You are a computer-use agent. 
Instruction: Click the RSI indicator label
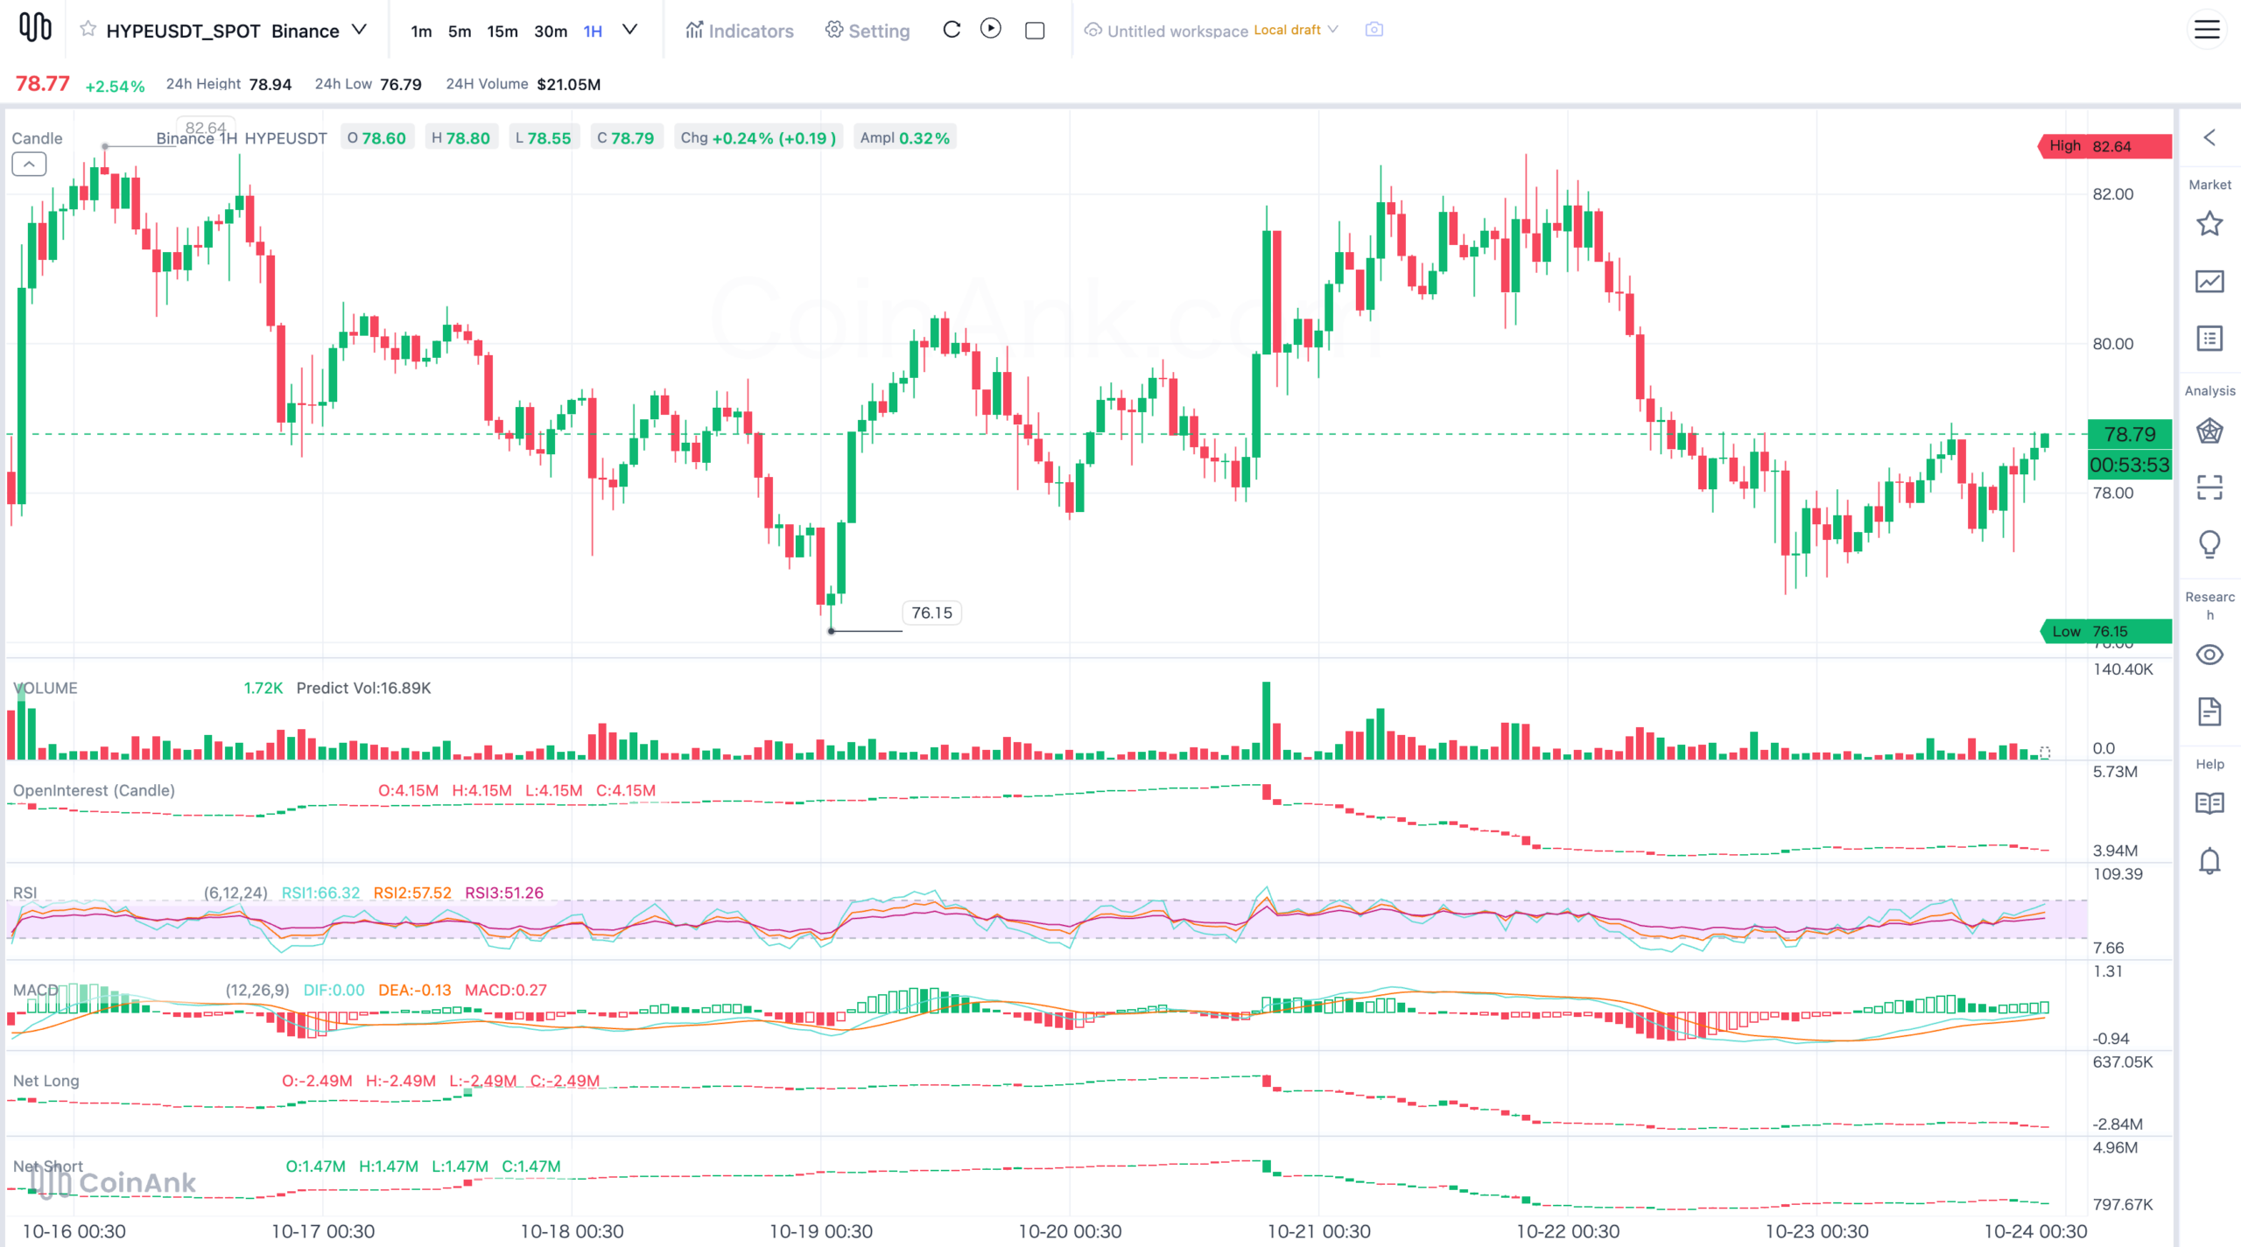25,893
